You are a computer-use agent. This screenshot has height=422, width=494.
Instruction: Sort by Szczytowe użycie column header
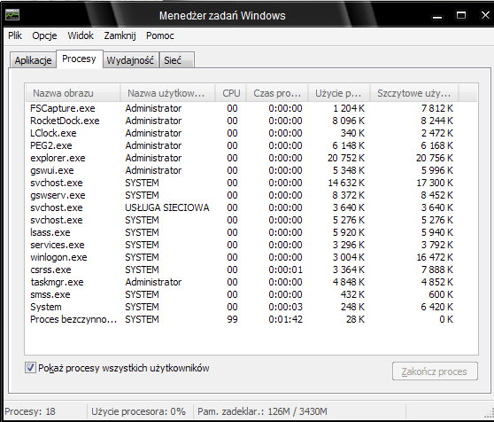[x=414, y=93]
